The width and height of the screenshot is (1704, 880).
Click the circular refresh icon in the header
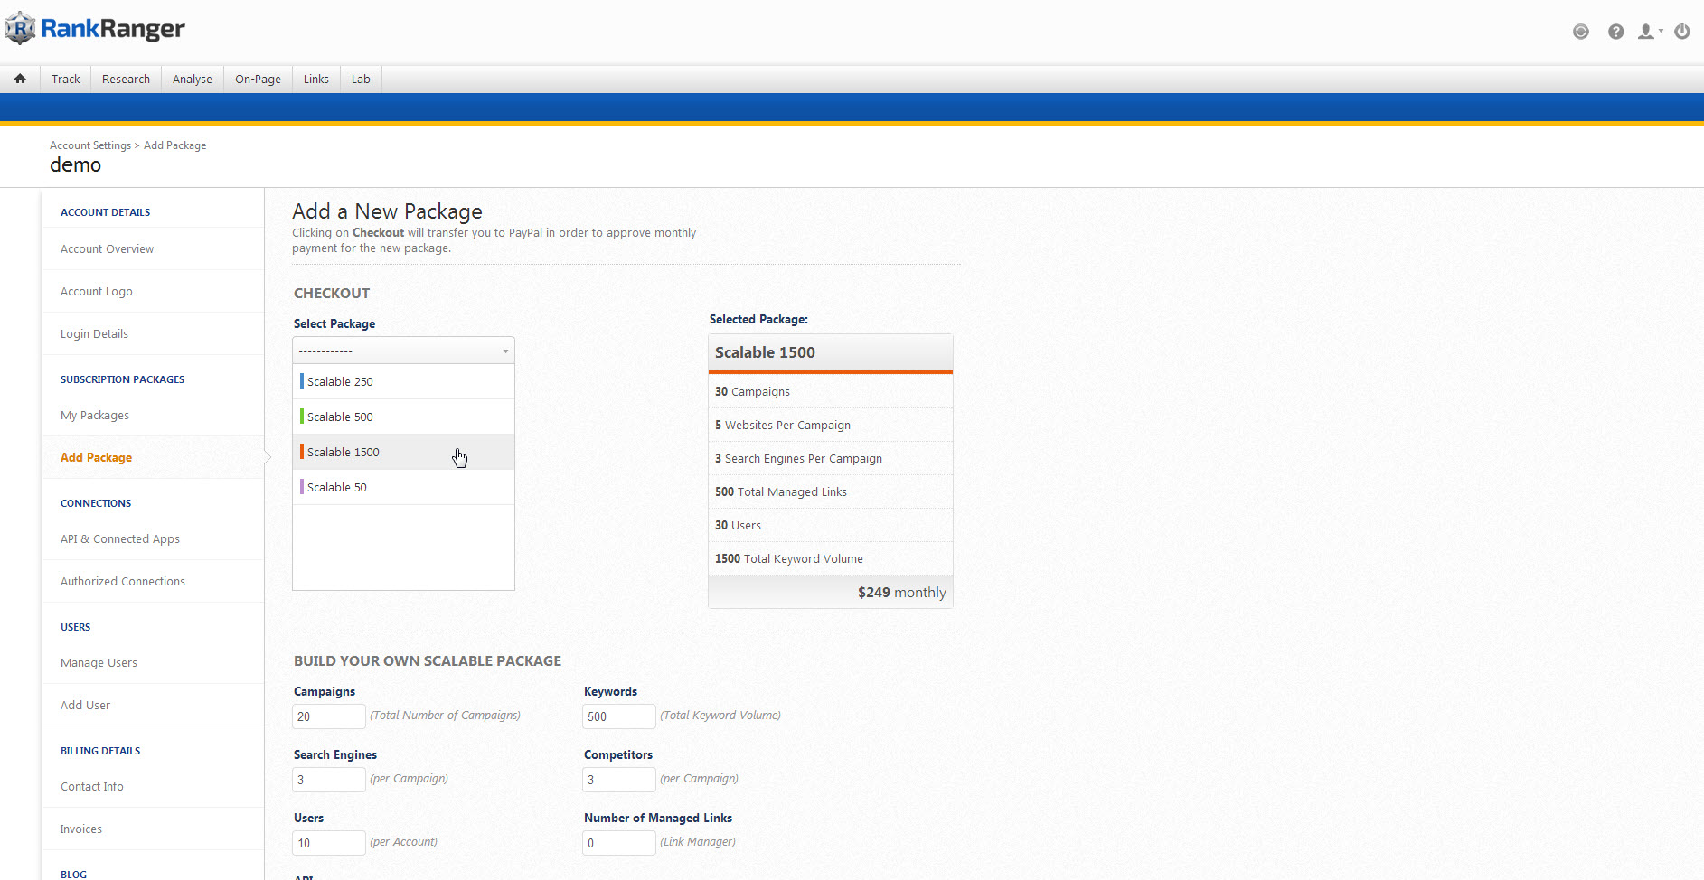click(1580, 32)
